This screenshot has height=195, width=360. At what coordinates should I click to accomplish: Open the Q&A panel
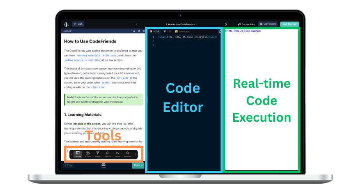click(78, 24)
